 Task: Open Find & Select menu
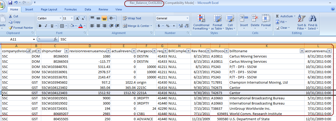(x=313, y=22)
